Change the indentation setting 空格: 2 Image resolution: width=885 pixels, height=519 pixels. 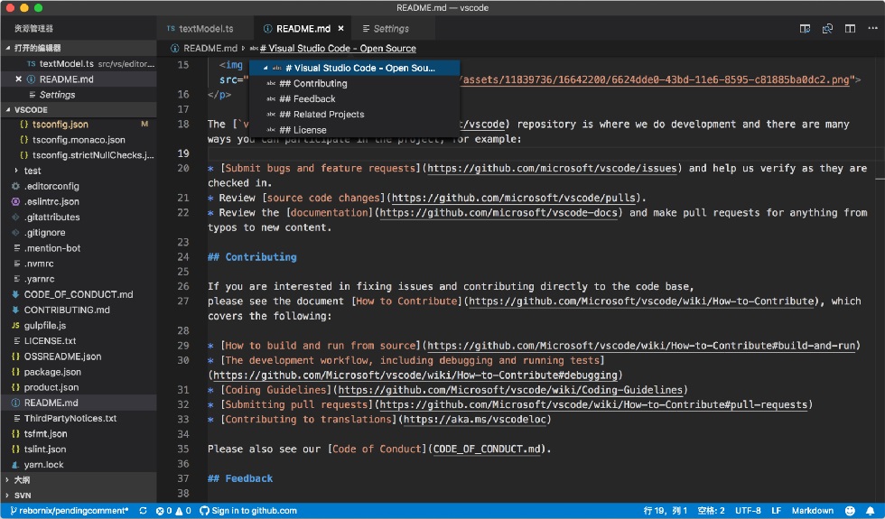(711, 511)
